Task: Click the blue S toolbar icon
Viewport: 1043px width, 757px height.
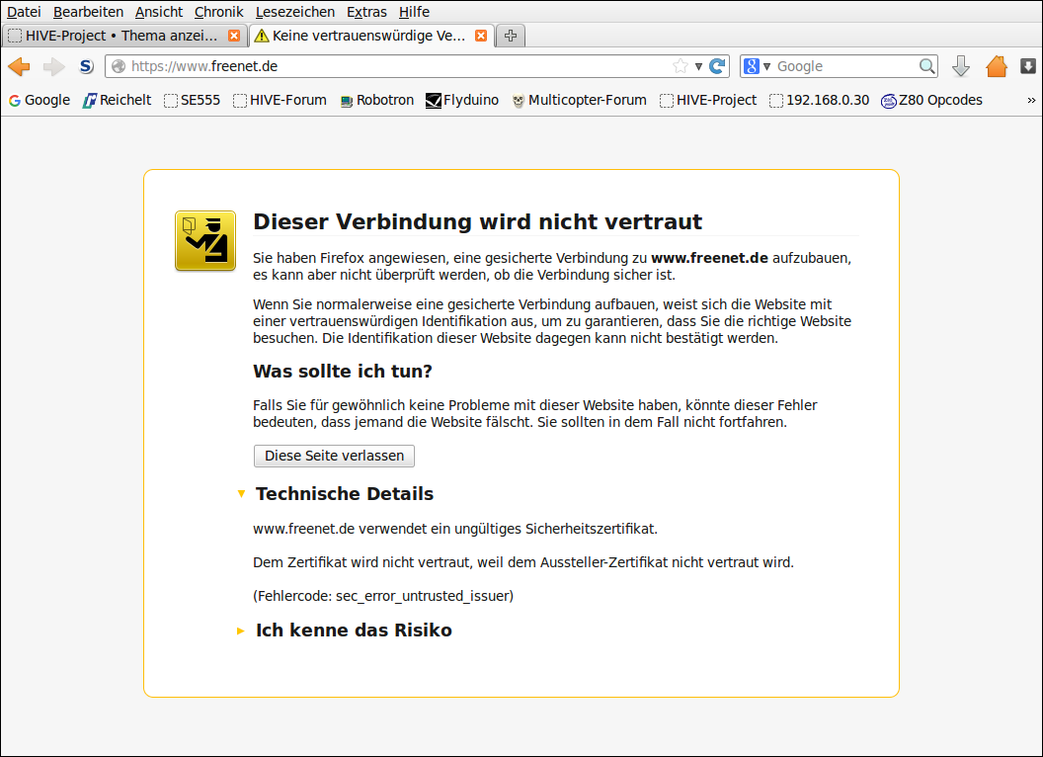Action: 86,66
